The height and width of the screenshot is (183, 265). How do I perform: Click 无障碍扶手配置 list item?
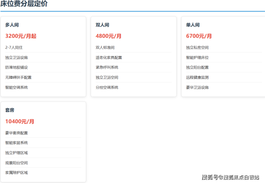click(18, 77)
